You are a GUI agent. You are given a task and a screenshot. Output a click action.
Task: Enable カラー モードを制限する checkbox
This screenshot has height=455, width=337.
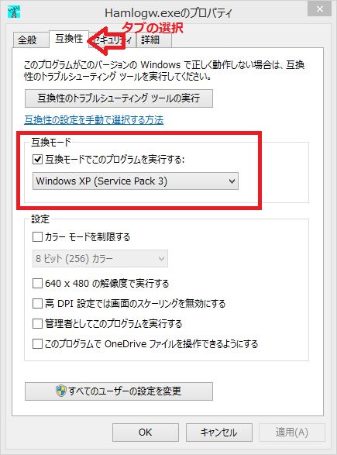coord(37,236)
